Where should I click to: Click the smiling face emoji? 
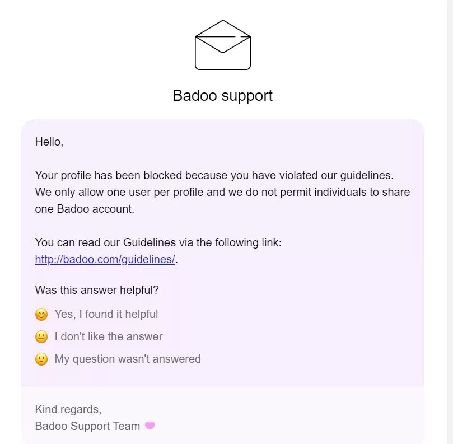tap(41, 314)
